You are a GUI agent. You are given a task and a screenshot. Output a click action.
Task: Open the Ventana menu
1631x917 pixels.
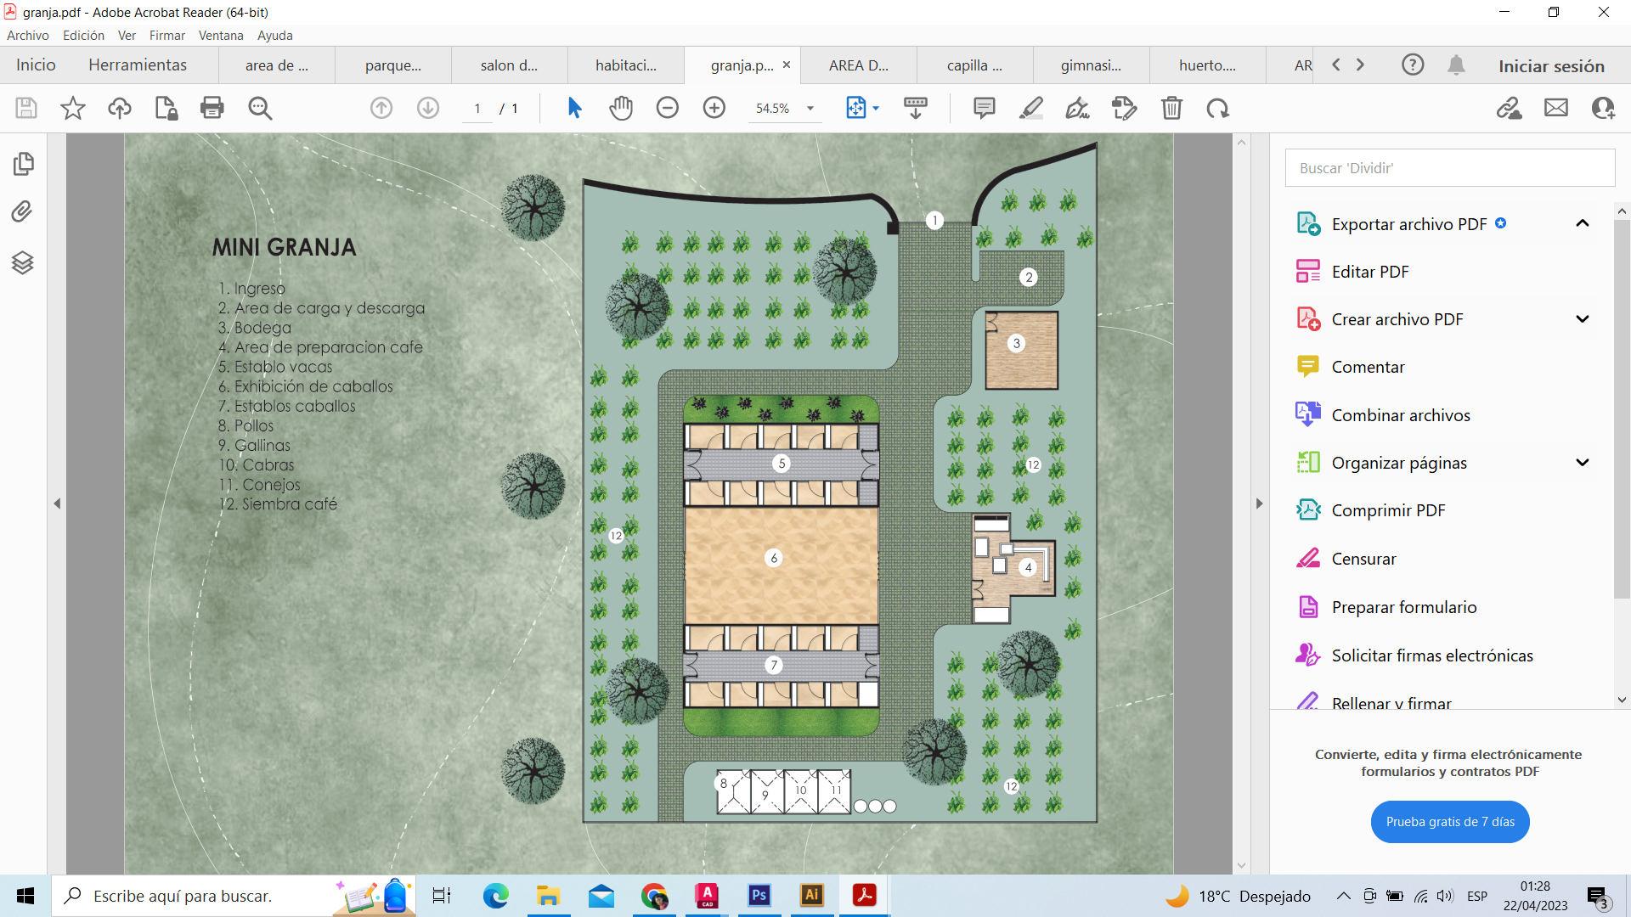[221, 36]
